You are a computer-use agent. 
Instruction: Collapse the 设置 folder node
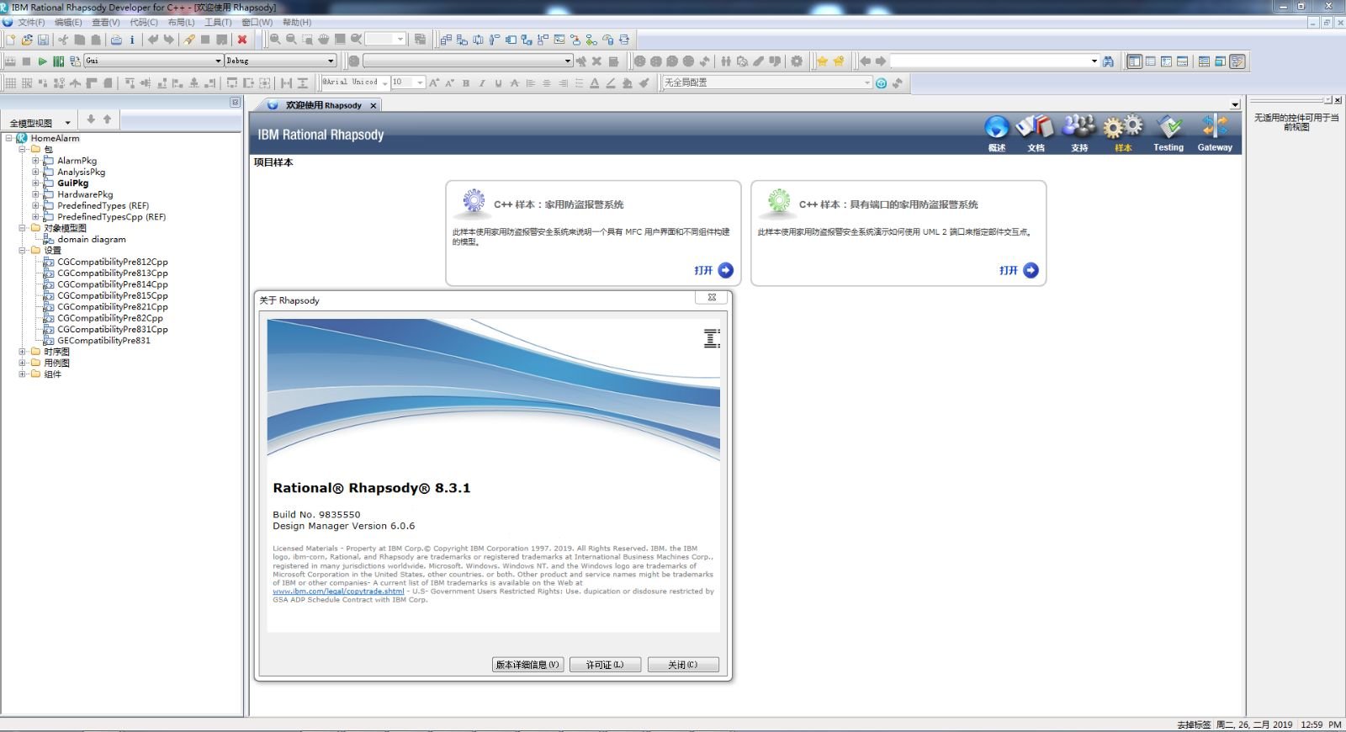pyautogui.click(x=22, y=251)
